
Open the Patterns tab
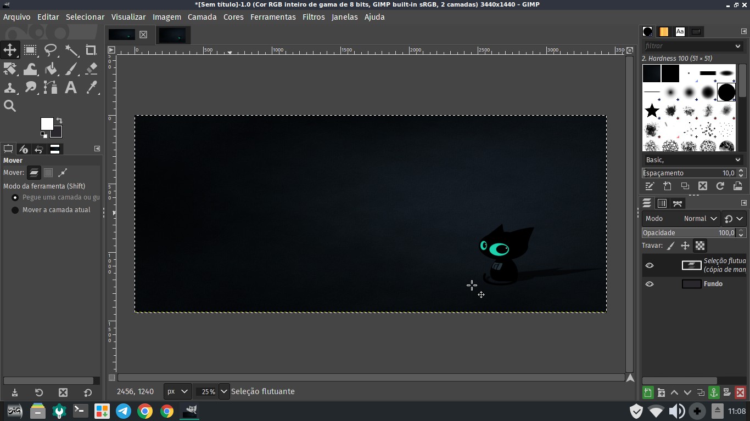(x=664, y=32)
